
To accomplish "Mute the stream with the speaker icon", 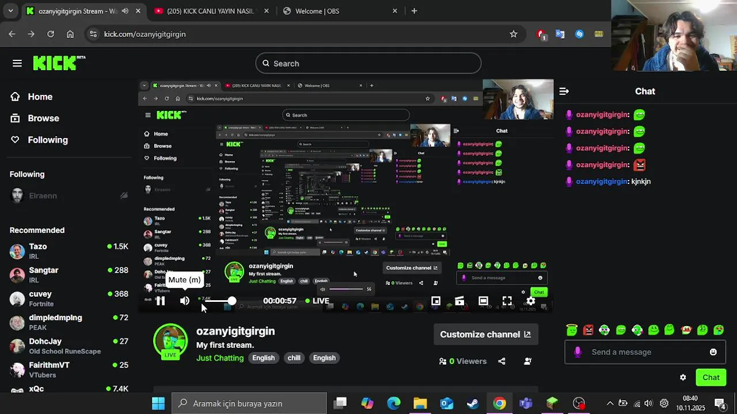I will point(185,301).
